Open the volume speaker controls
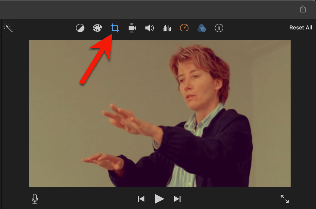Screen dimensions: 316x209 pyautogui.click(x=149, y=28)
